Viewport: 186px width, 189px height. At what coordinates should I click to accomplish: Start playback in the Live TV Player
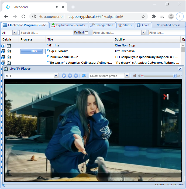click(x=64, y=76)
